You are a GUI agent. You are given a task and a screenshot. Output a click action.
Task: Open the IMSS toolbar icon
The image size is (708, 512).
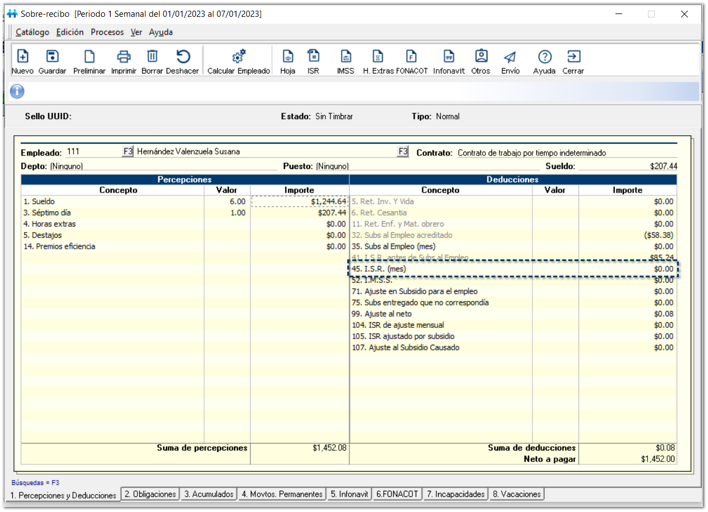[x=346, y=57]
